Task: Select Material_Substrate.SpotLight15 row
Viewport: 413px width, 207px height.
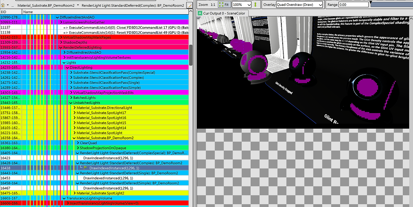Action: pos(94,123)
